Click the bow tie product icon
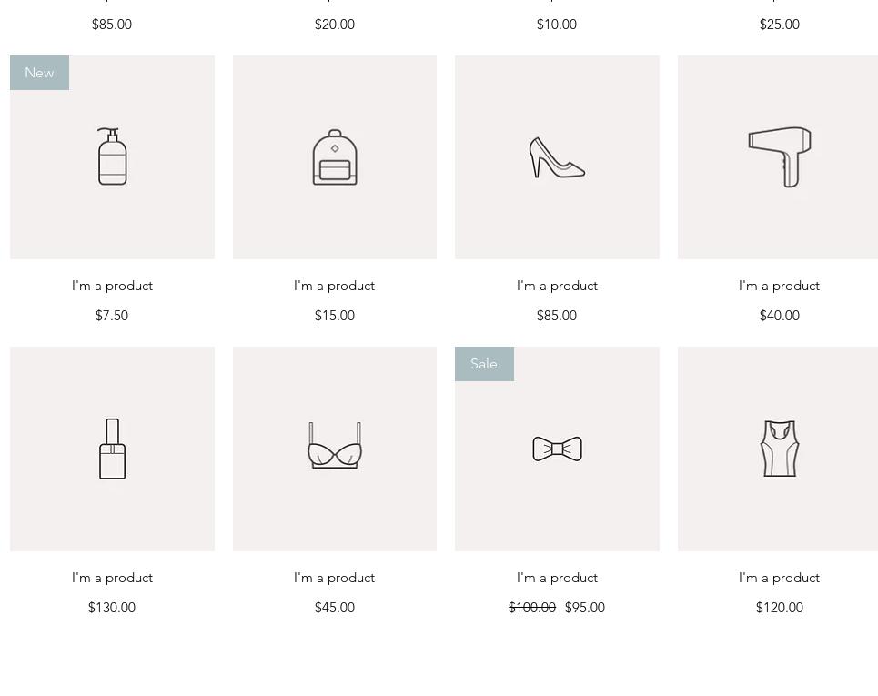878x696 pixels. pos(557,449)
